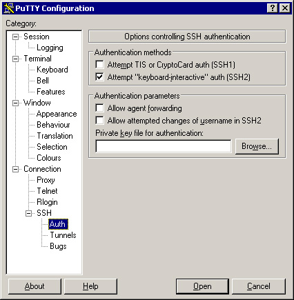Select the Window category
Viewport: 294px width, 300px height.
click(37, 103)
